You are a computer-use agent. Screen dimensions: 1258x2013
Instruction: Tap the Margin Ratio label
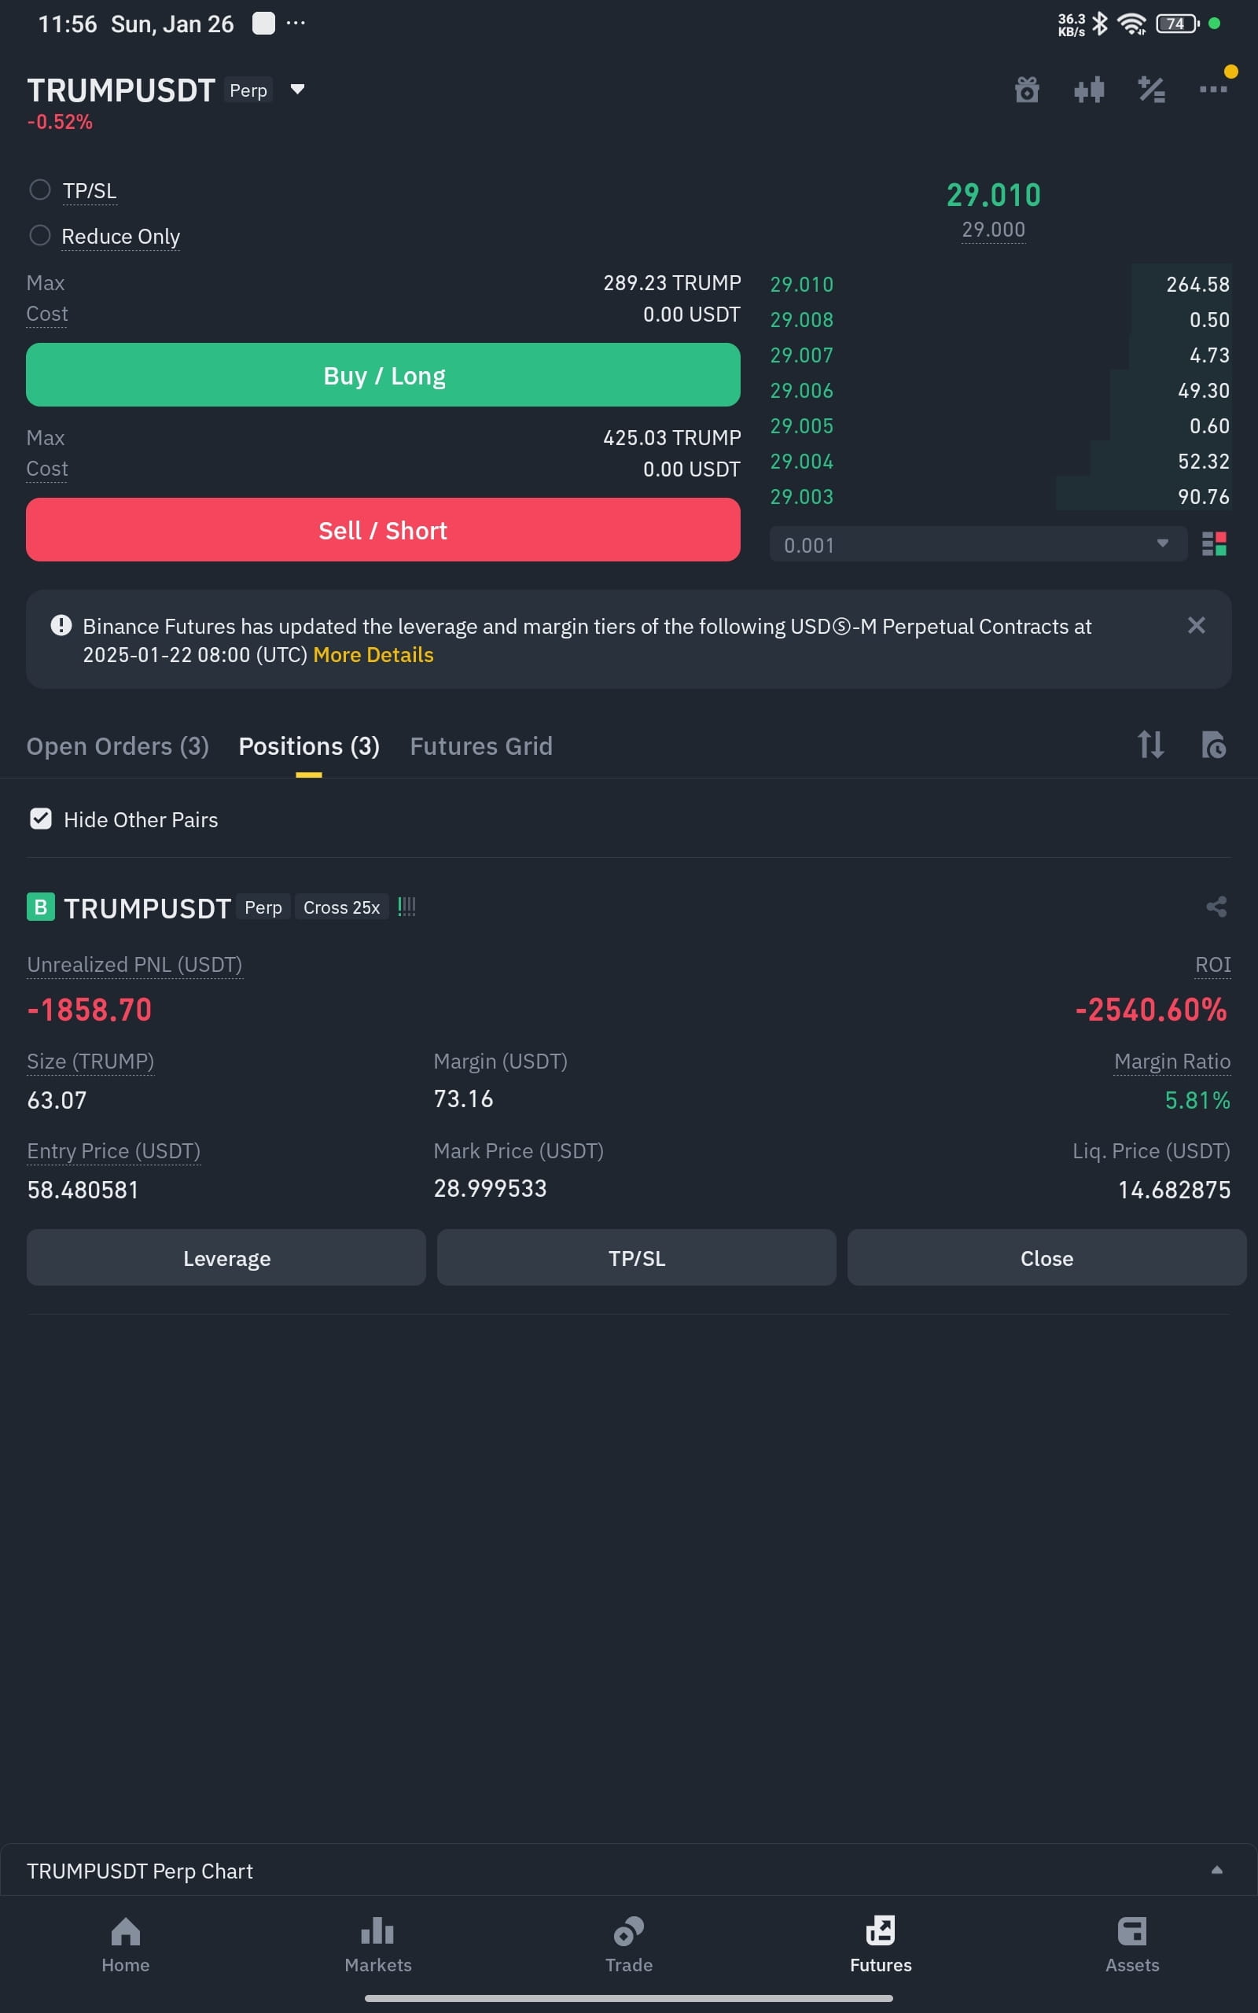1172,1062
